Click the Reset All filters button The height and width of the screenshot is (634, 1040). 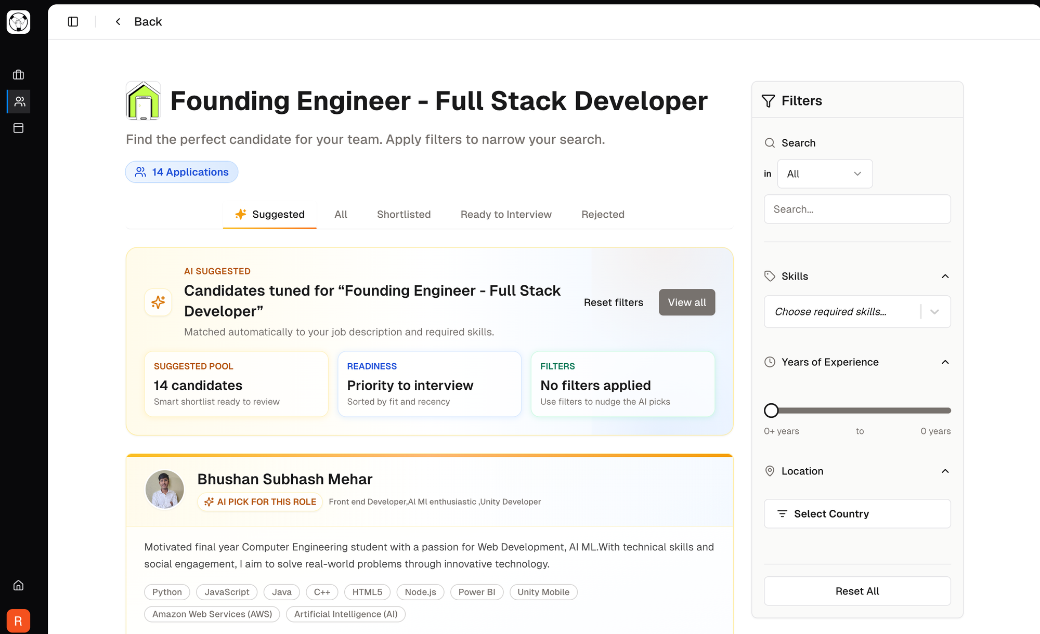point(856,591)
